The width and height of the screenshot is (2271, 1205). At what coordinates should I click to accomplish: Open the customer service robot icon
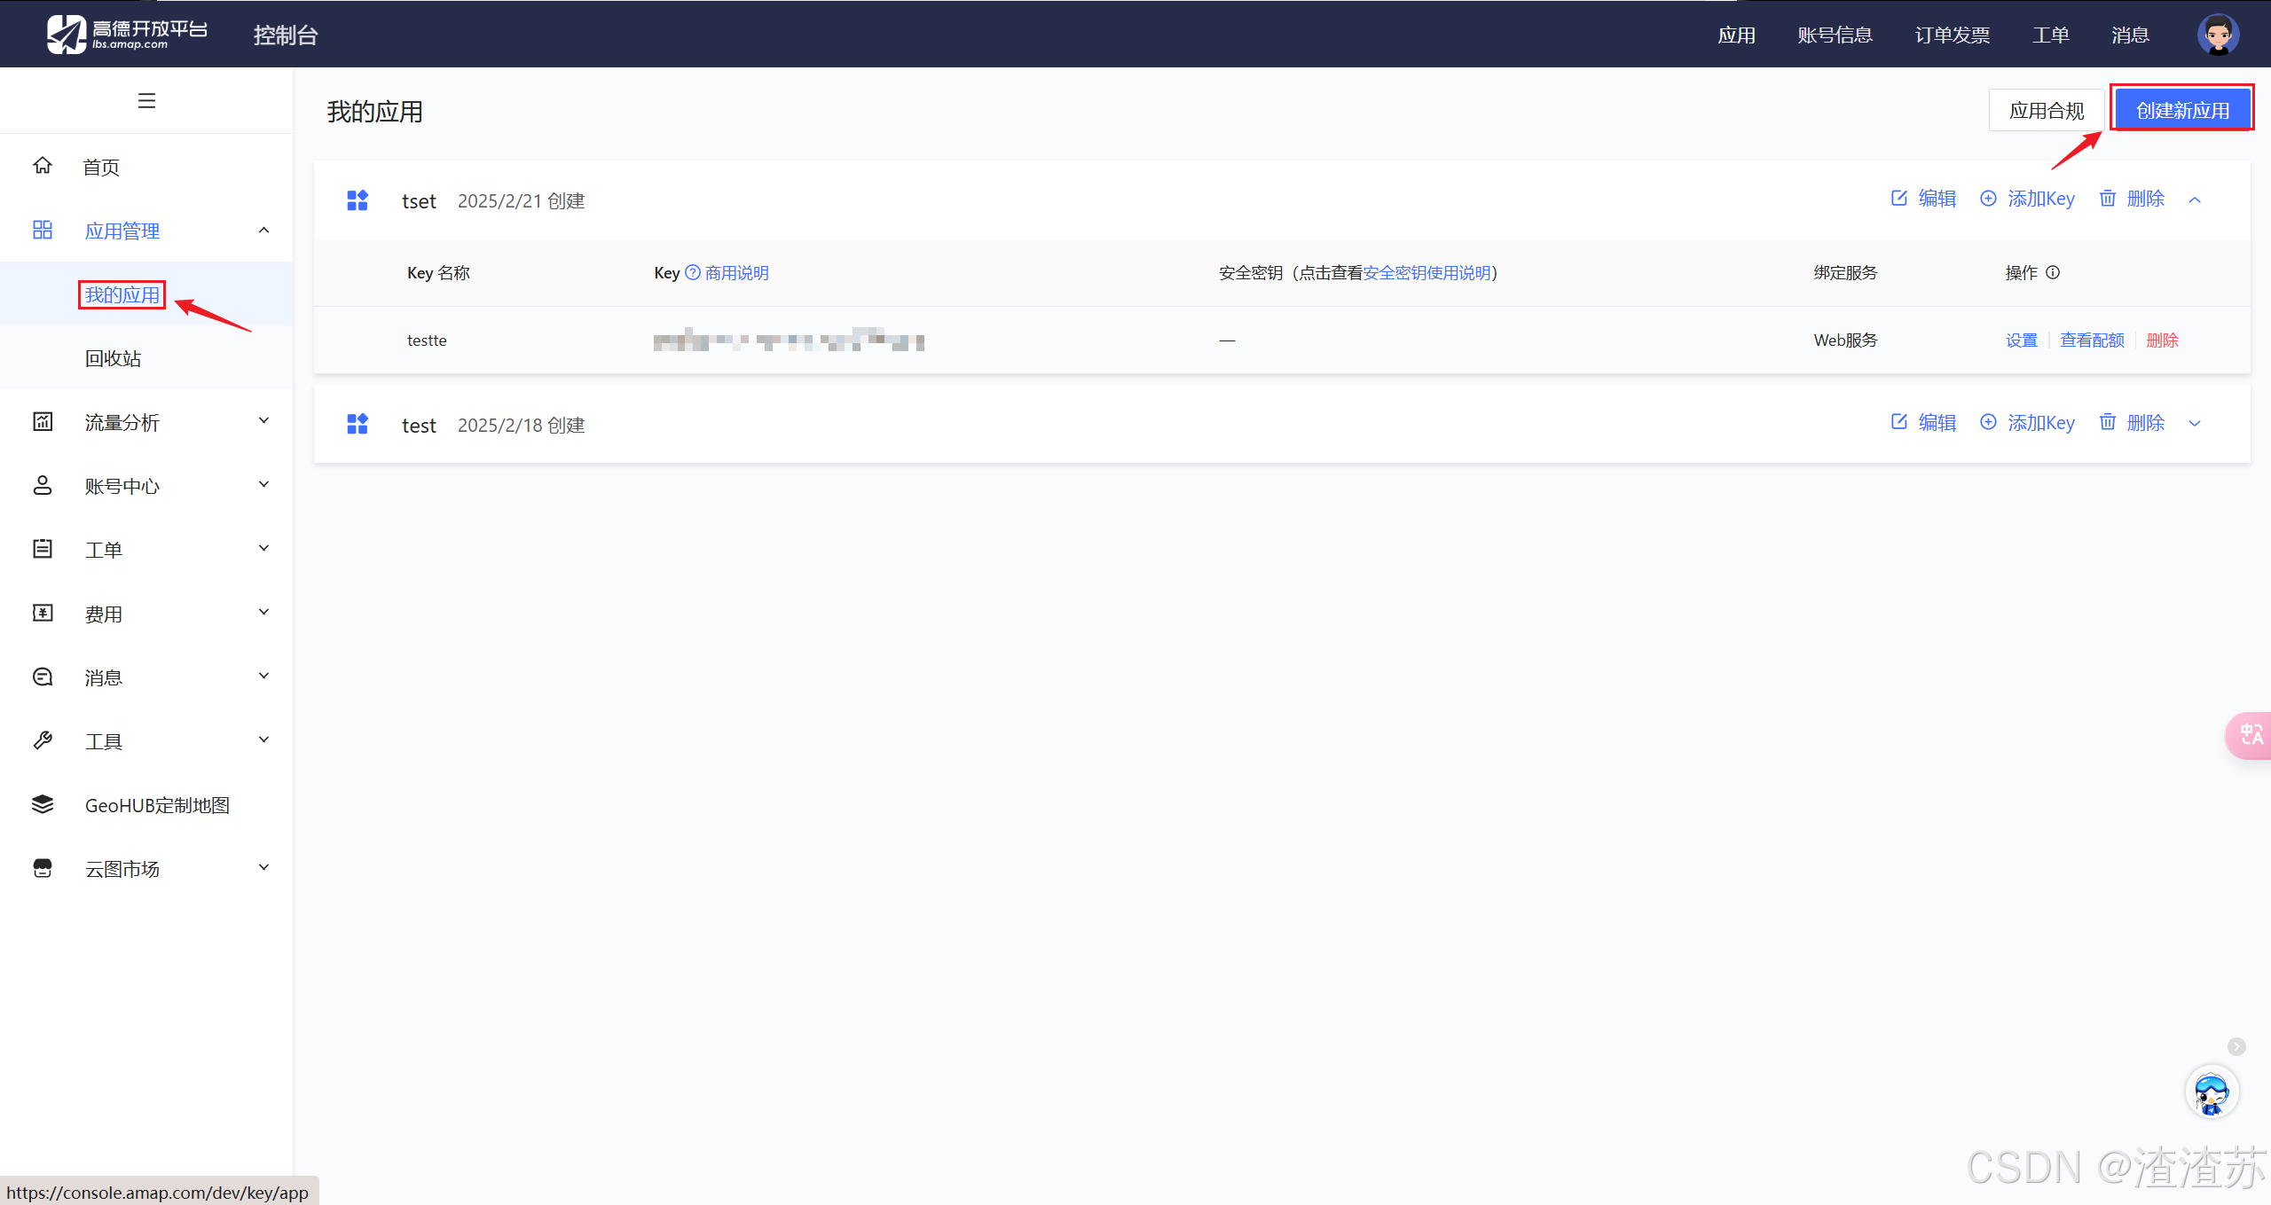tap(2212, 1092)
